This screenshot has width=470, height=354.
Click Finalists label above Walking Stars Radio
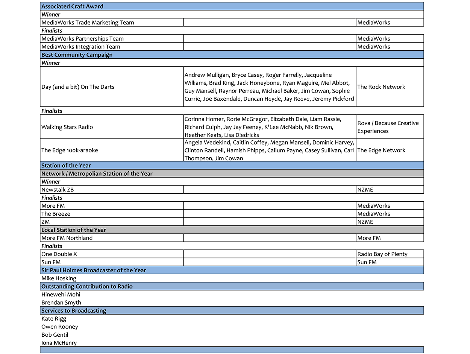coord(52,111)
